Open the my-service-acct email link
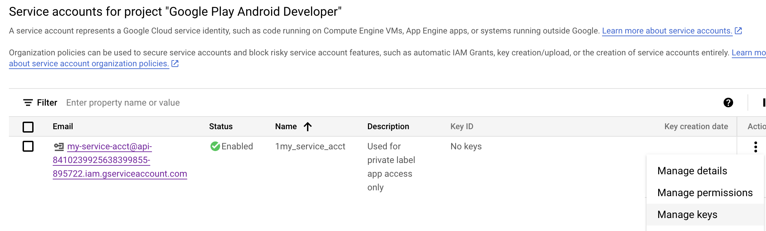The image size is (766, 231). [x=120, y=160]
